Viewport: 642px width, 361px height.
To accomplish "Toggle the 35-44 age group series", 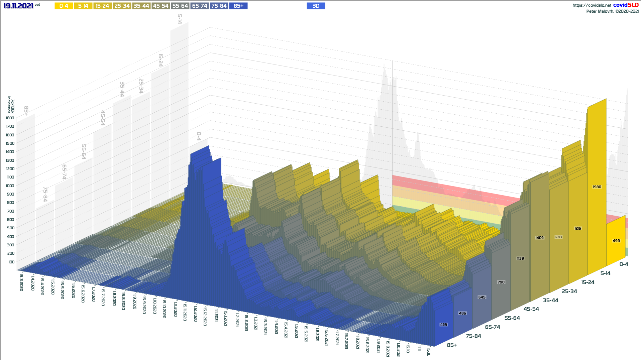I will click(141, 6).
